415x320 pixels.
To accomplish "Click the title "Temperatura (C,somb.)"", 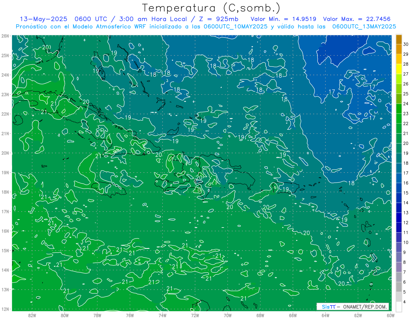I will pyautogui.click(x=211, y=8).
